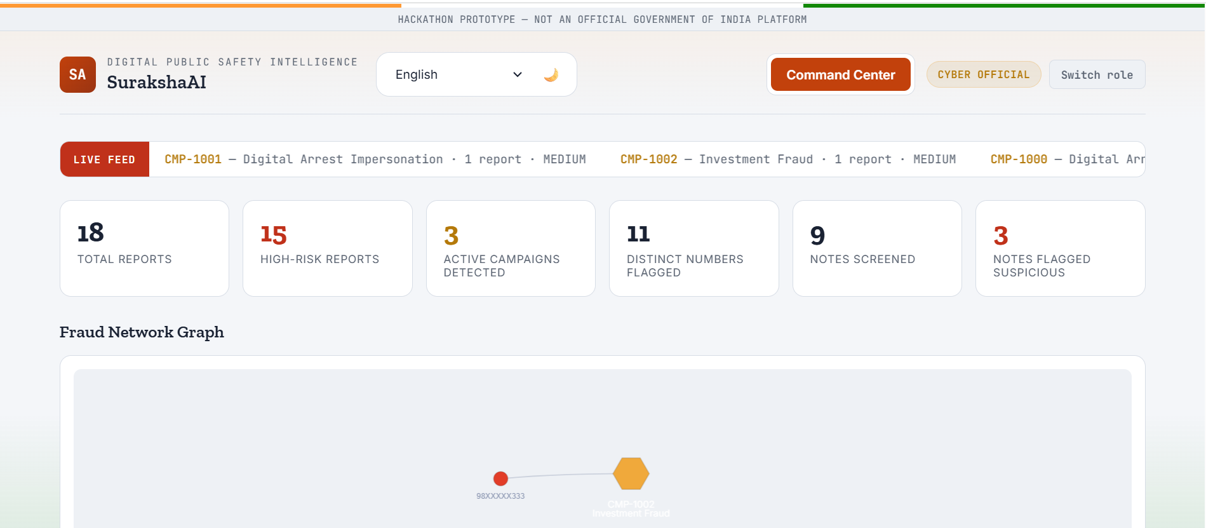The height and width of the screenshot is (528, 1206).
Task: Click the Fraud Network Graph heading
Action: pos(142,332)
